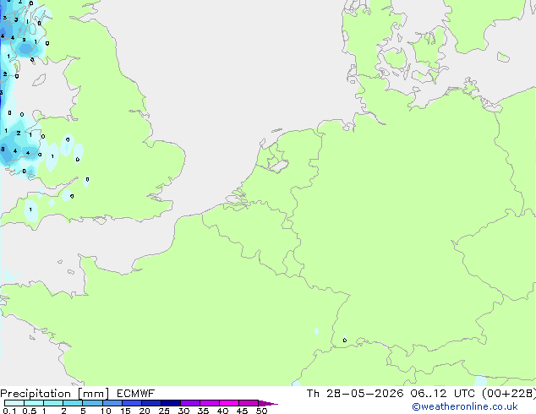The height and width of the screenshot is (414, 536).
Task: Pick the legend swatch between 0.1 and 0.5
Action: tap(14, 403)
